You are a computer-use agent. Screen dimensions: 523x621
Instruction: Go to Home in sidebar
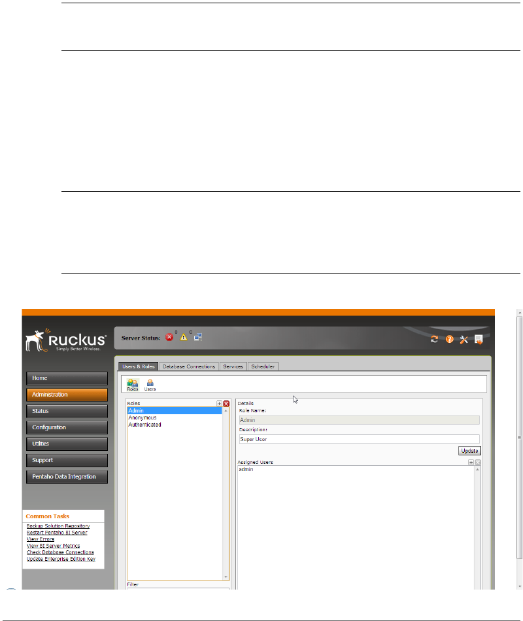(67, 378)
